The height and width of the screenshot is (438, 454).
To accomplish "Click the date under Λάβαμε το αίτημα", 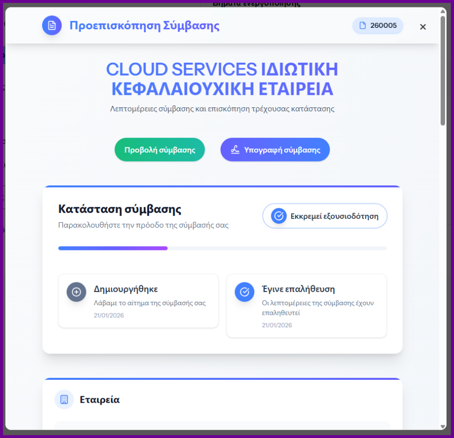I will [109, 315].
